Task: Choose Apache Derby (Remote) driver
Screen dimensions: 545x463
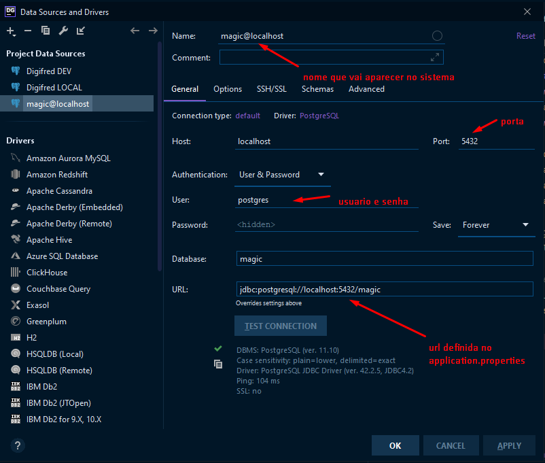Action: coord(77,224)
